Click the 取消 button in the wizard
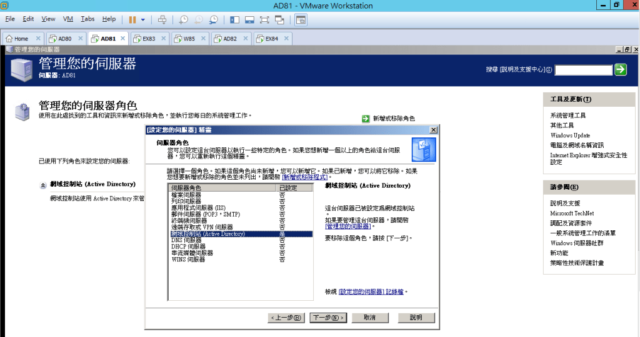The height and width of the screenshot is (337, 640). (x=369, y=318)
